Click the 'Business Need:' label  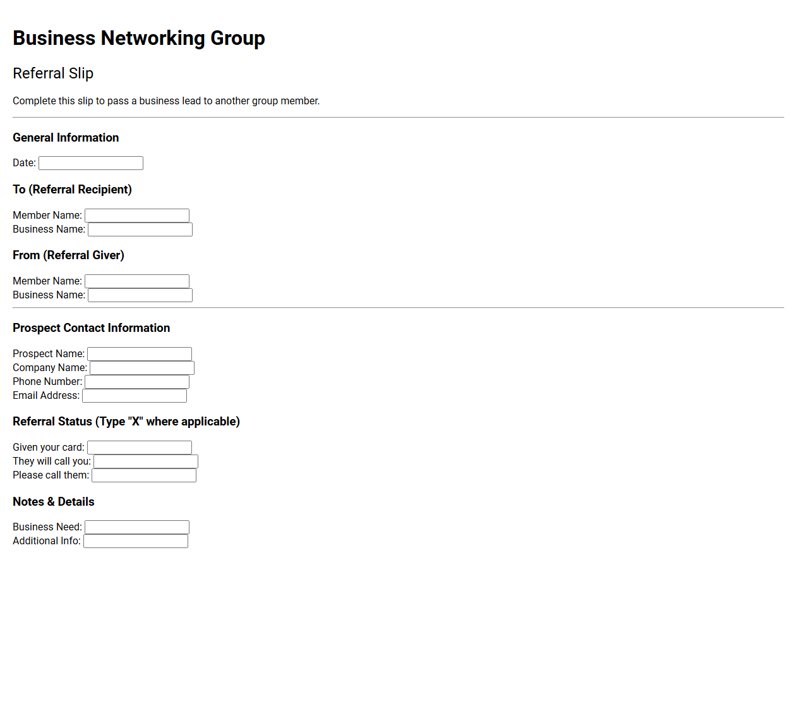pyautogui.click(x=47, y=527)
